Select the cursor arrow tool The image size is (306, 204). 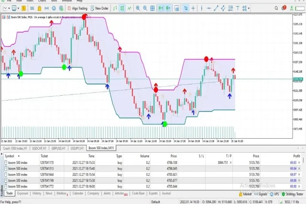186,9
